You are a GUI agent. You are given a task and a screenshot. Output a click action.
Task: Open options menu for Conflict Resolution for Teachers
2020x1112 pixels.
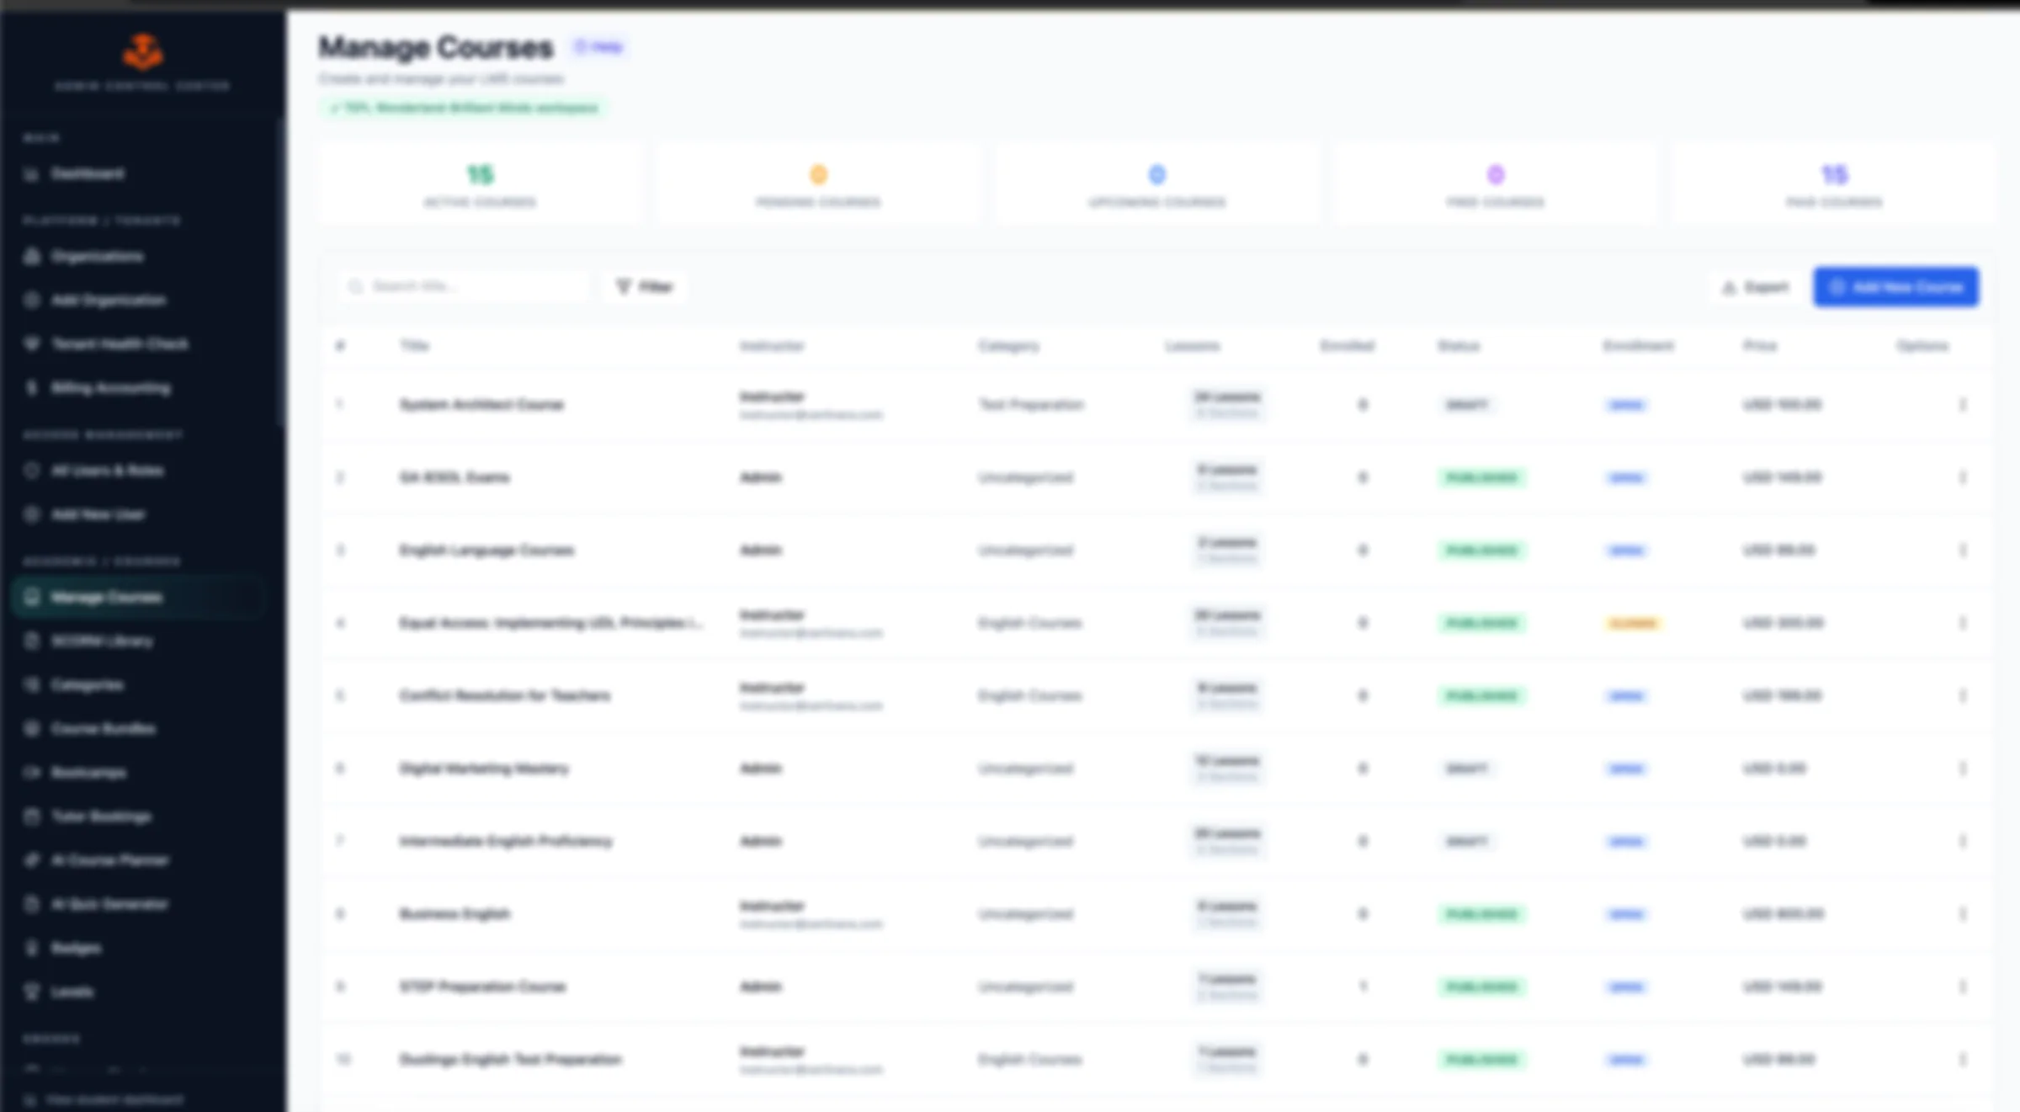click(x=1963, y=696)
